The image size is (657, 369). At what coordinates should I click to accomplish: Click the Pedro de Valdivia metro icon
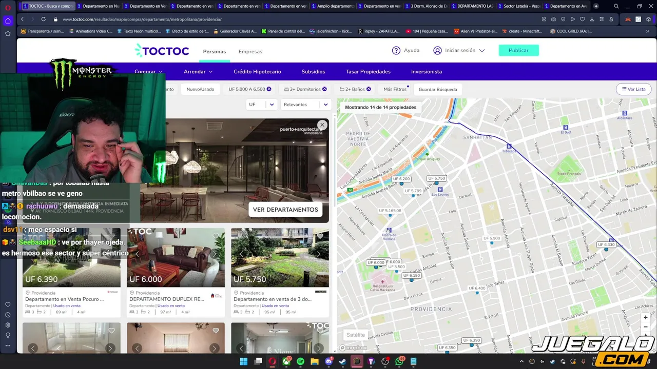(x=389, y=230)
